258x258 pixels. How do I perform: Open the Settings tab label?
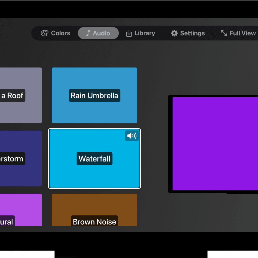[x=192, y=33]
